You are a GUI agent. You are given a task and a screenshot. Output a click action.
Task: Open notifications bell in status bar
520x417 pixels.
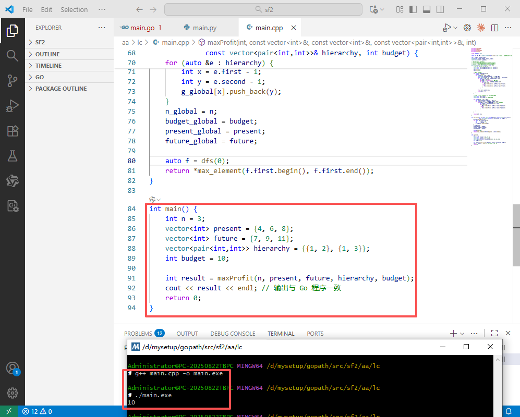(509, 411)
